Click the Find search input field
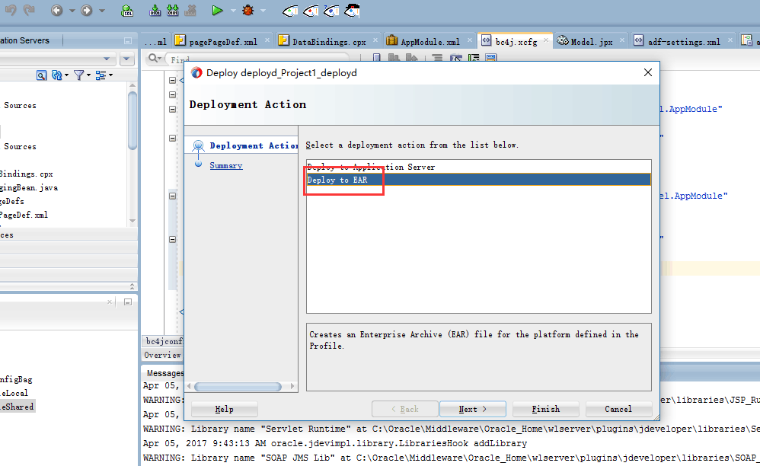760x466 pixels. point(257,59)
